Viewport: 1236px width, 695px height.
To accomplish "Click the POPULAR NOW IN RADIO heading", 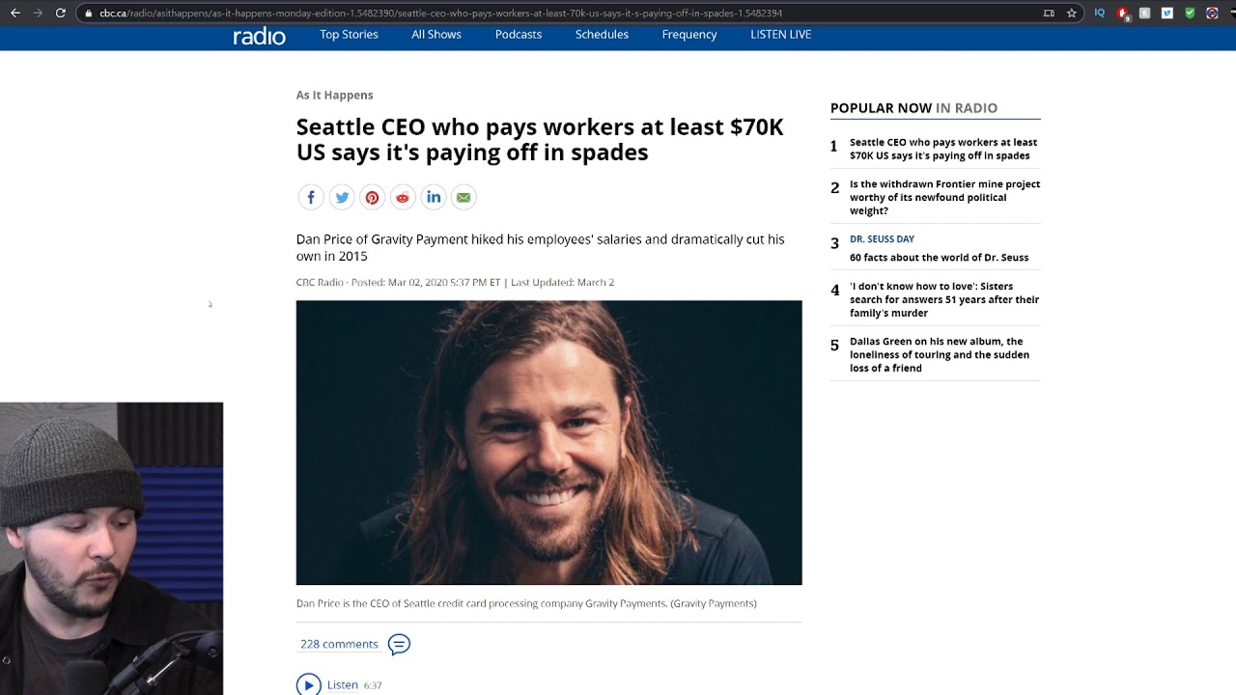I will [913, 108].
